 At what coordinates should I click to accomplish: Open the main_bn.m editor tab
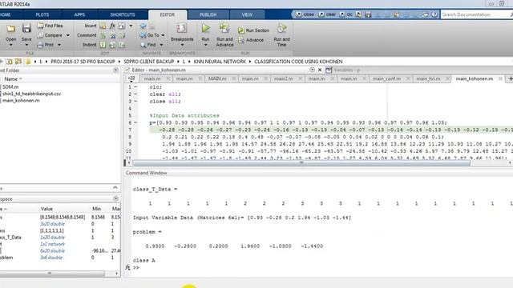428,78
